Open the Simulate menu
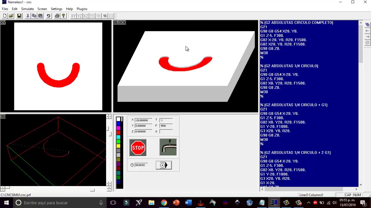Image resolution: width=371 pixels, height=208 pixels. click(x=27, y=9)
